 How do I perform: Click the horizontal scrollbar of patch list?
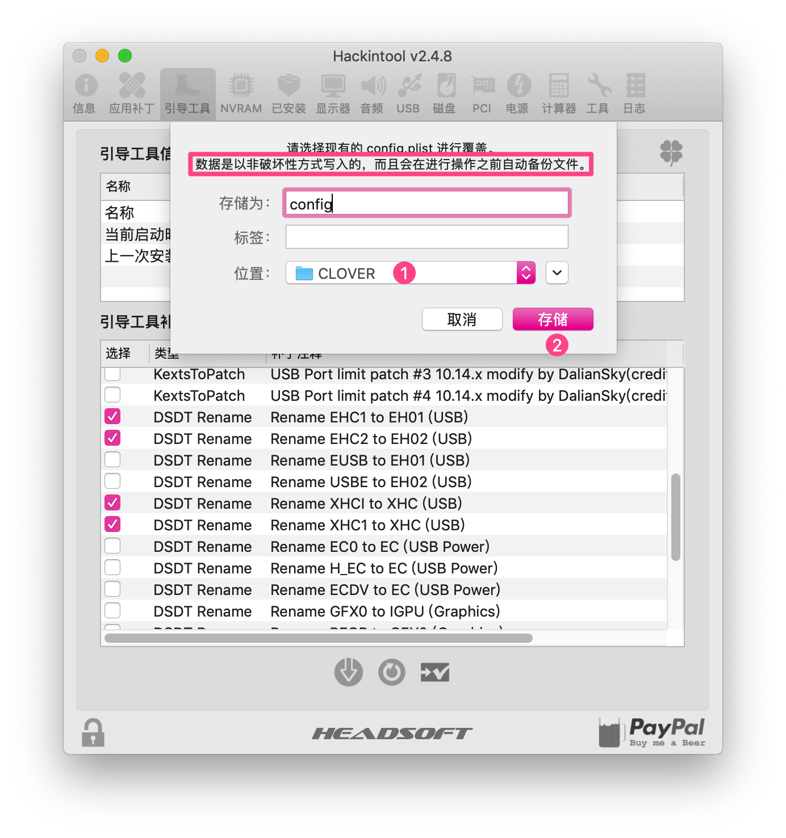[x=319, y=638]
